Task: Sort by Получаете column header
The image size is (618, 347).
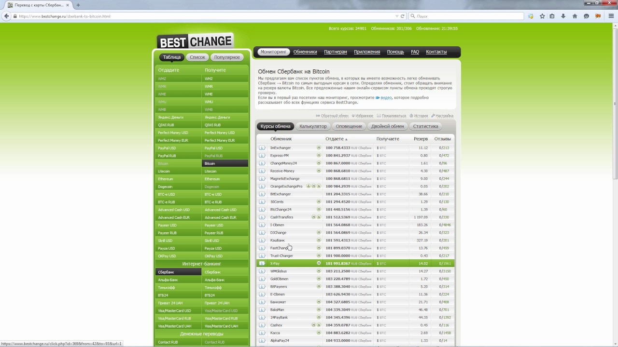Action: click(388, 139)
